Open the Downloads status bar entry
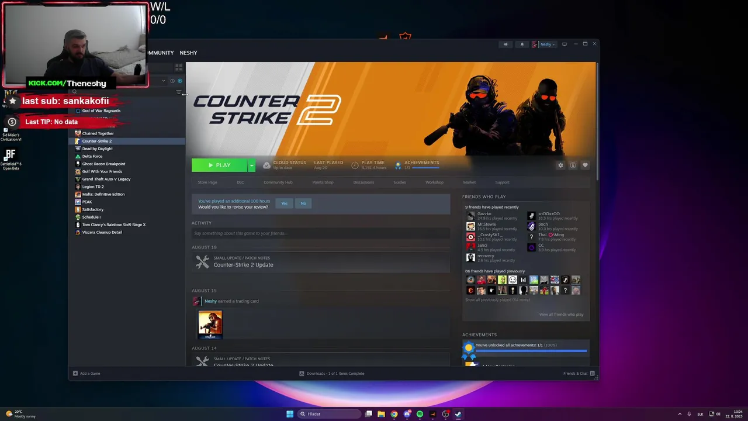 point(332,374)
